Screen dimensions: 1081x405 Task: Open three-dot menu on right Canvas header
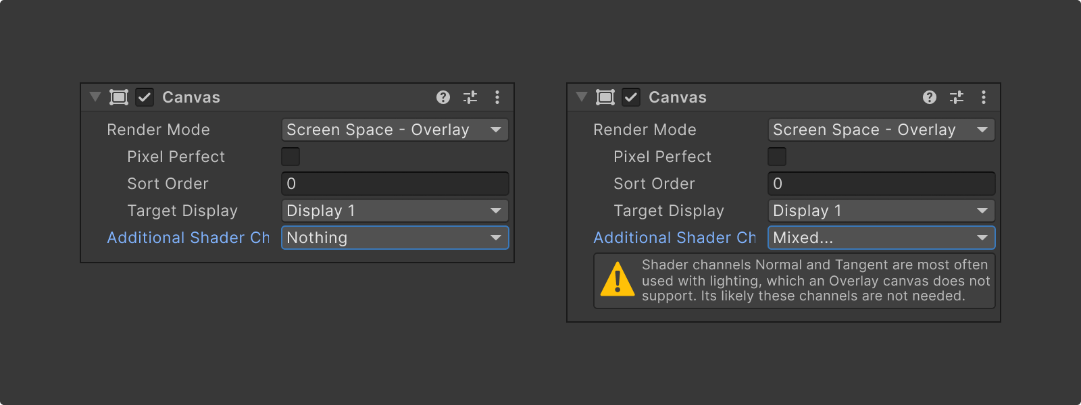[984, 97]
